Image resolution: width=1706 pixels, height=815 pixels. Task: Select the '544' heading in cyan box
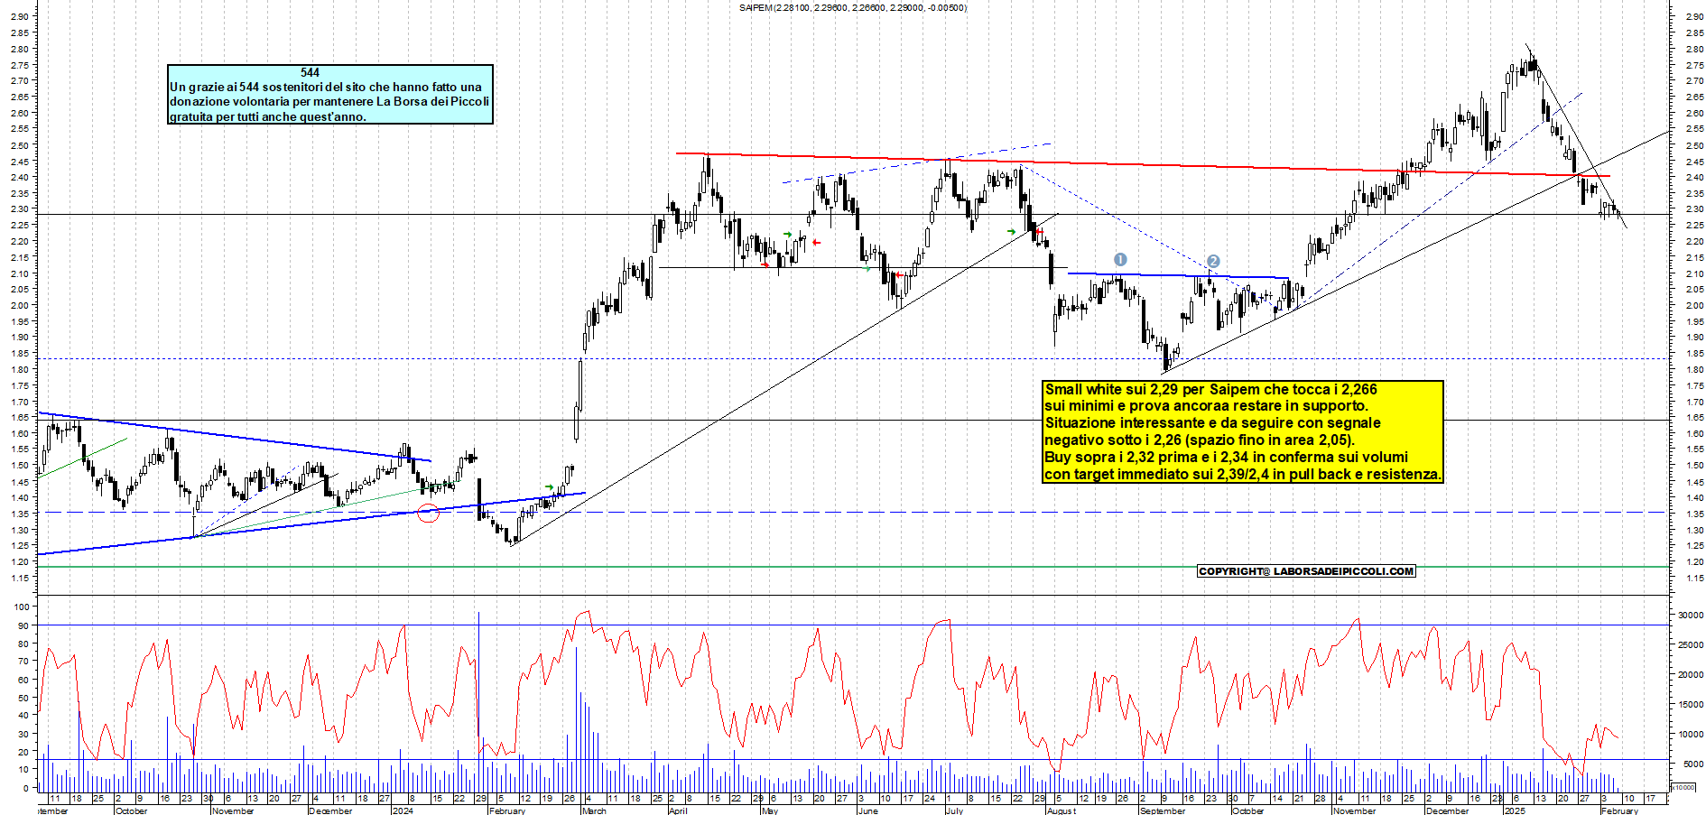pyautogui.click(x=310, y=72)
